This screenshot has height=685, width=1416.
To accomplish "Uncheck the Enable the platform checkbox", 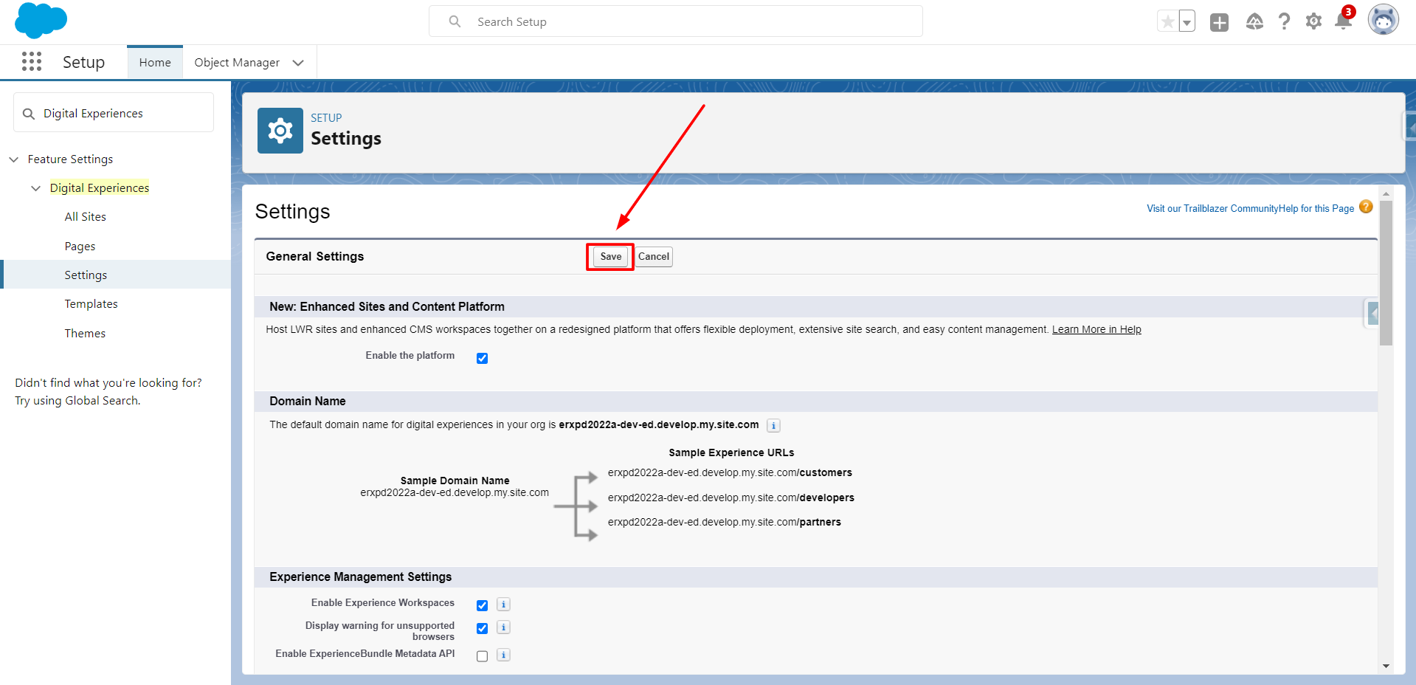I will (x=482, y=359).
